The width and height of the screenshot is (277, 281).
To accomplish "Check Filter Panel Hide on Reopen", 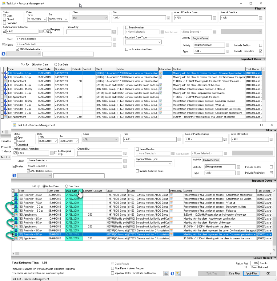I will [112, 268].
